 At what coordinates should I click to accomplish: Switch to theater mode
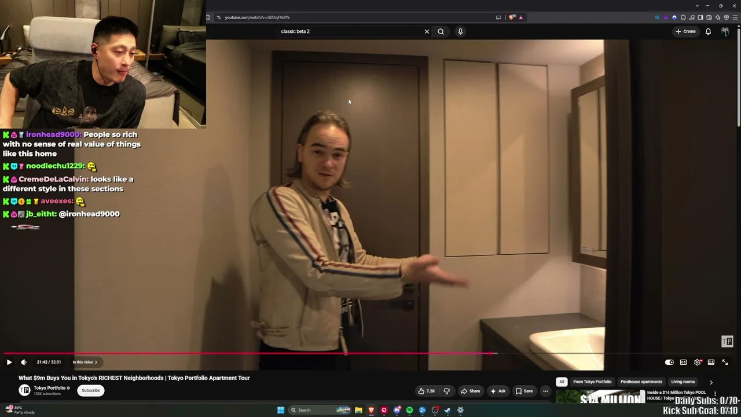tap(711, 362)
